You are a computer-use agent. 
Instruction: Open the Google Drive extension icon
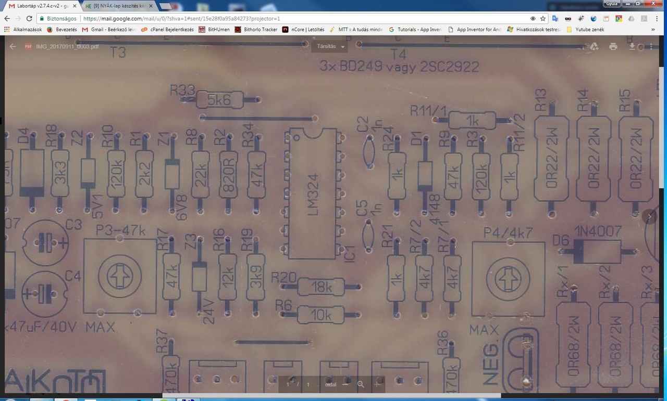pos(632,18)
